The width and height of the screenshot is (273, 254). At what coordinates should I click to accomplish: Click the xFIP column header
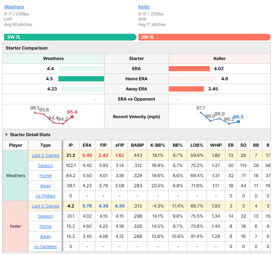coord(120,145)
